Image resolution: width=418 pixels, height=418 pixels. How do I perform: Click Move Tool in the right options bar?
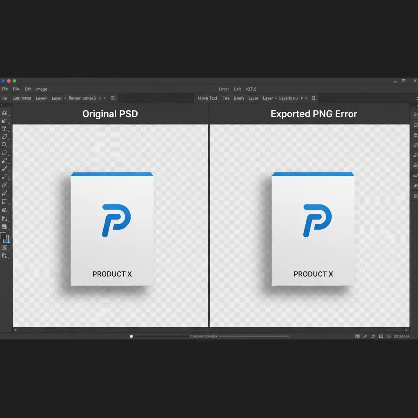(207, 98)
